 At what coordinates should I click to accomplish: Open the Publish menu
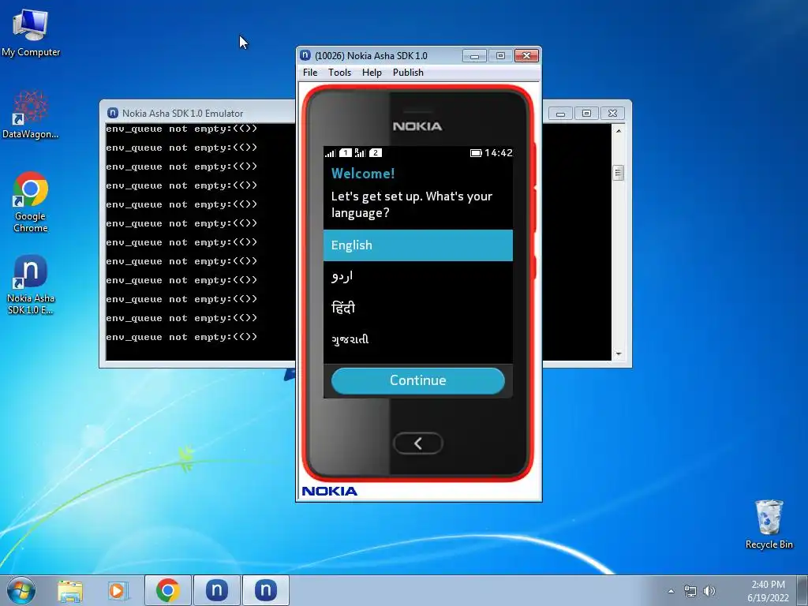[408, 73]
